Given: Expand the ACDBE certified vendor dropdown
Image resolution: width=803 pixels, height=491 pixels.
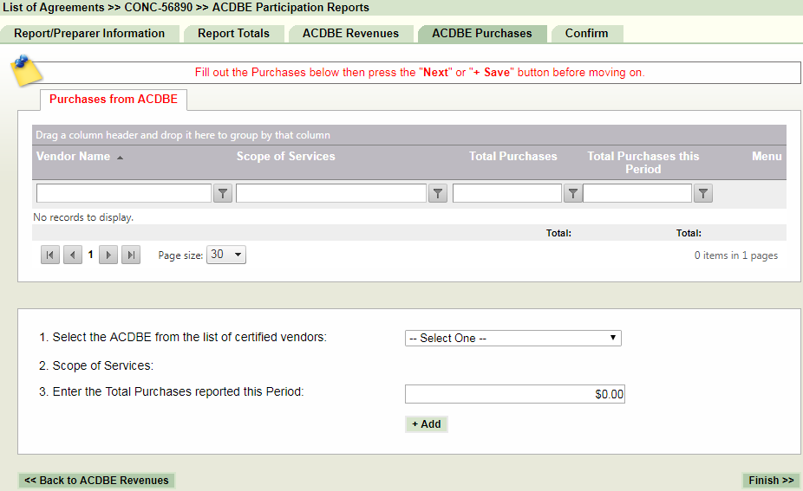Looking at the screenshot, I should pos(512,338).
